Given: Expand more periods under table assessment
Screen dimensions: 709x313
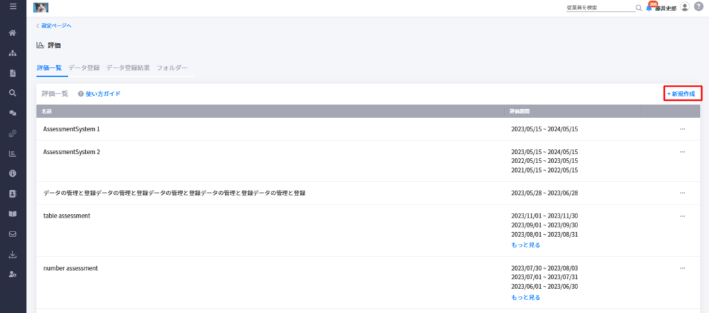Looking at the screenshot, I should 526,245.
